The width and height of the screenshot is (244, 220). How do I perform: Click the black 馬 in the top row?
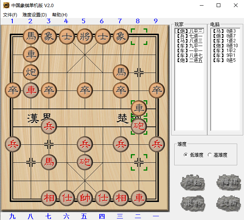click(x=31, y=36)
